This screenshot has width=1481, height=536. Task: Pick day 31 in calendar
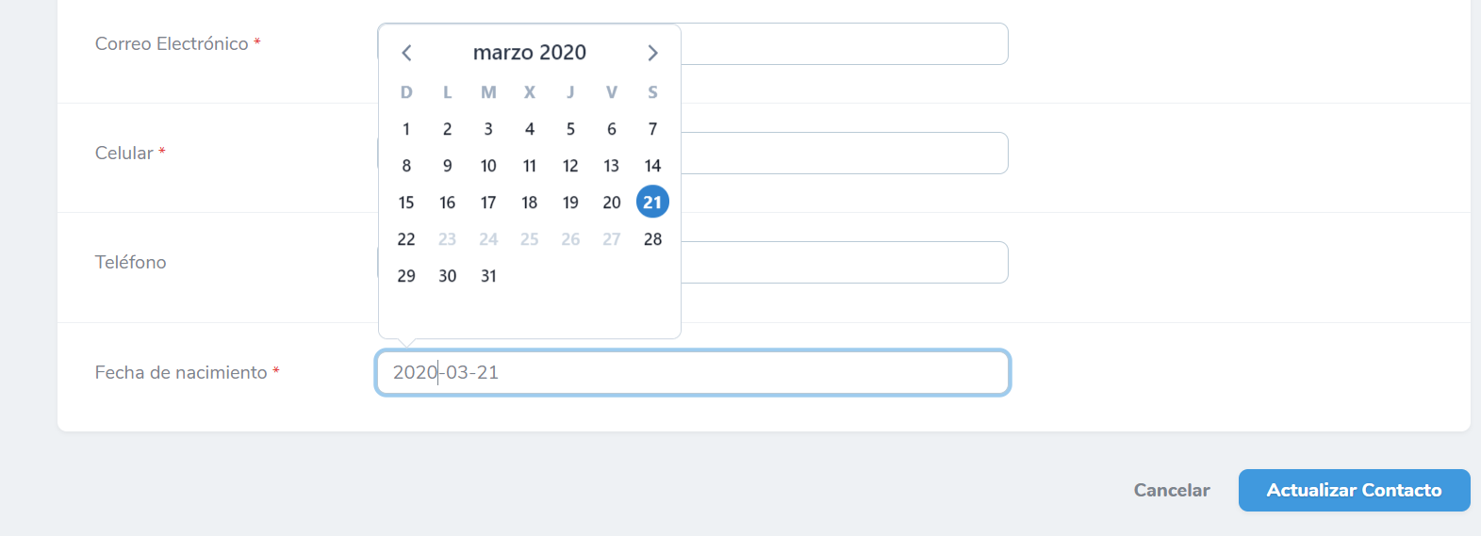coord(488,276)
